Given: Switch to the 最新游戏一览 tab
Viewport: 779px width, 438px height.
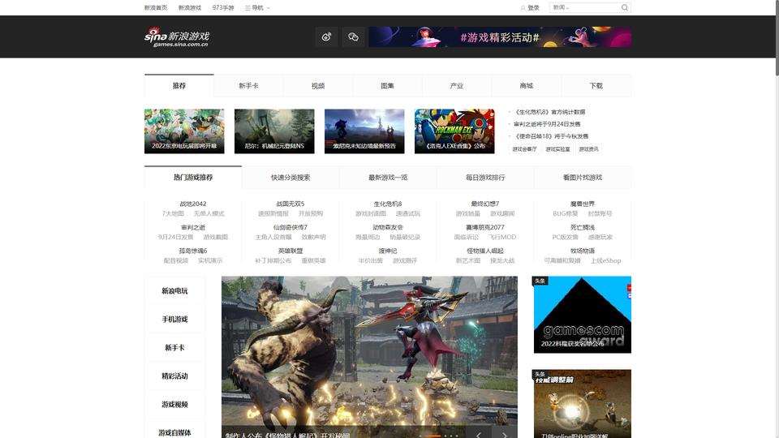Looking at the screenshot, I should tap(388, 178).
